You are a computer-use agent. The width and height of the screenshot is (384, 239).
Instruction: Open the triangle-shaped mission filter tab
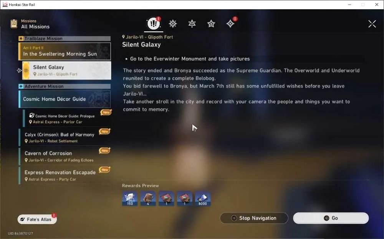click(192, 24)
